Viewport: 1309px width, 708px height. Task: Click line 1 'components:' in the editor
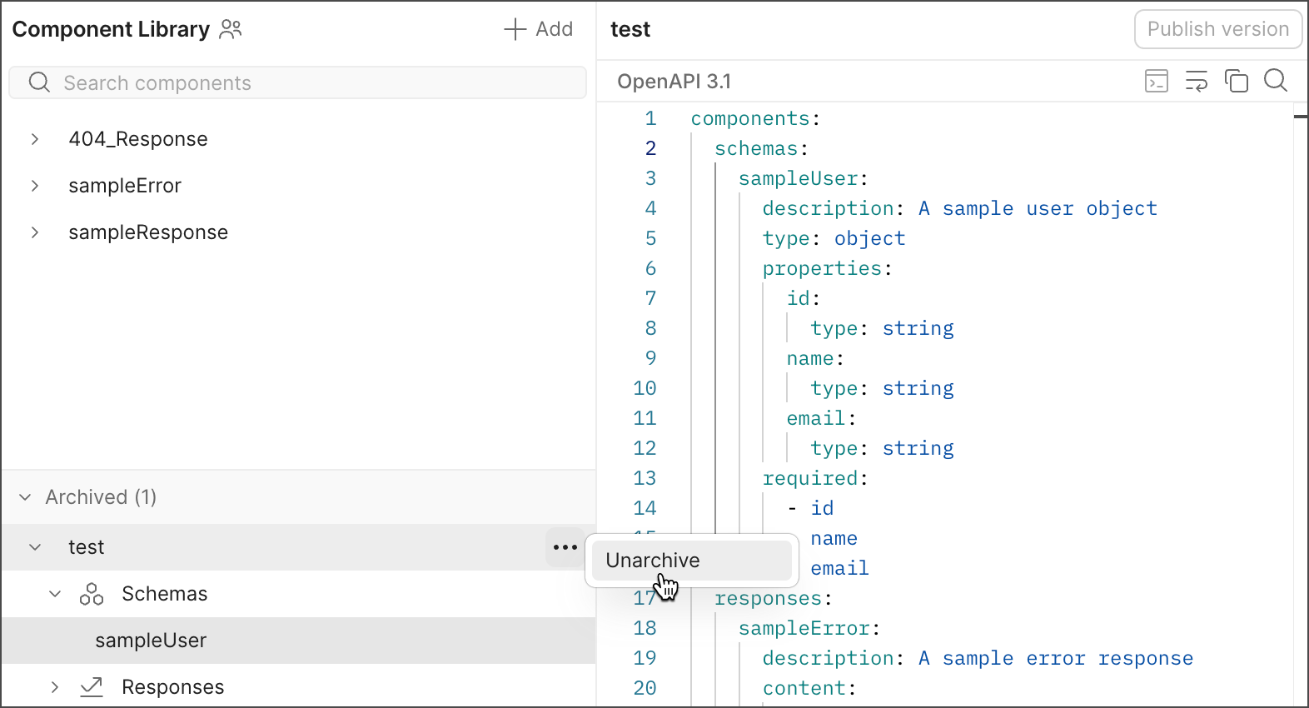click(x=755, y=118)
